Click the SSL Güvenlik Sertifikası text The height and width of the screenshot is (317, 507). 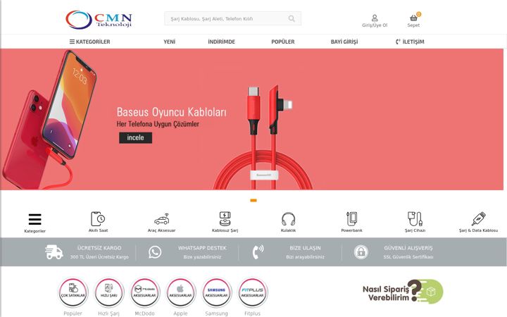click(x=408, y=257)
